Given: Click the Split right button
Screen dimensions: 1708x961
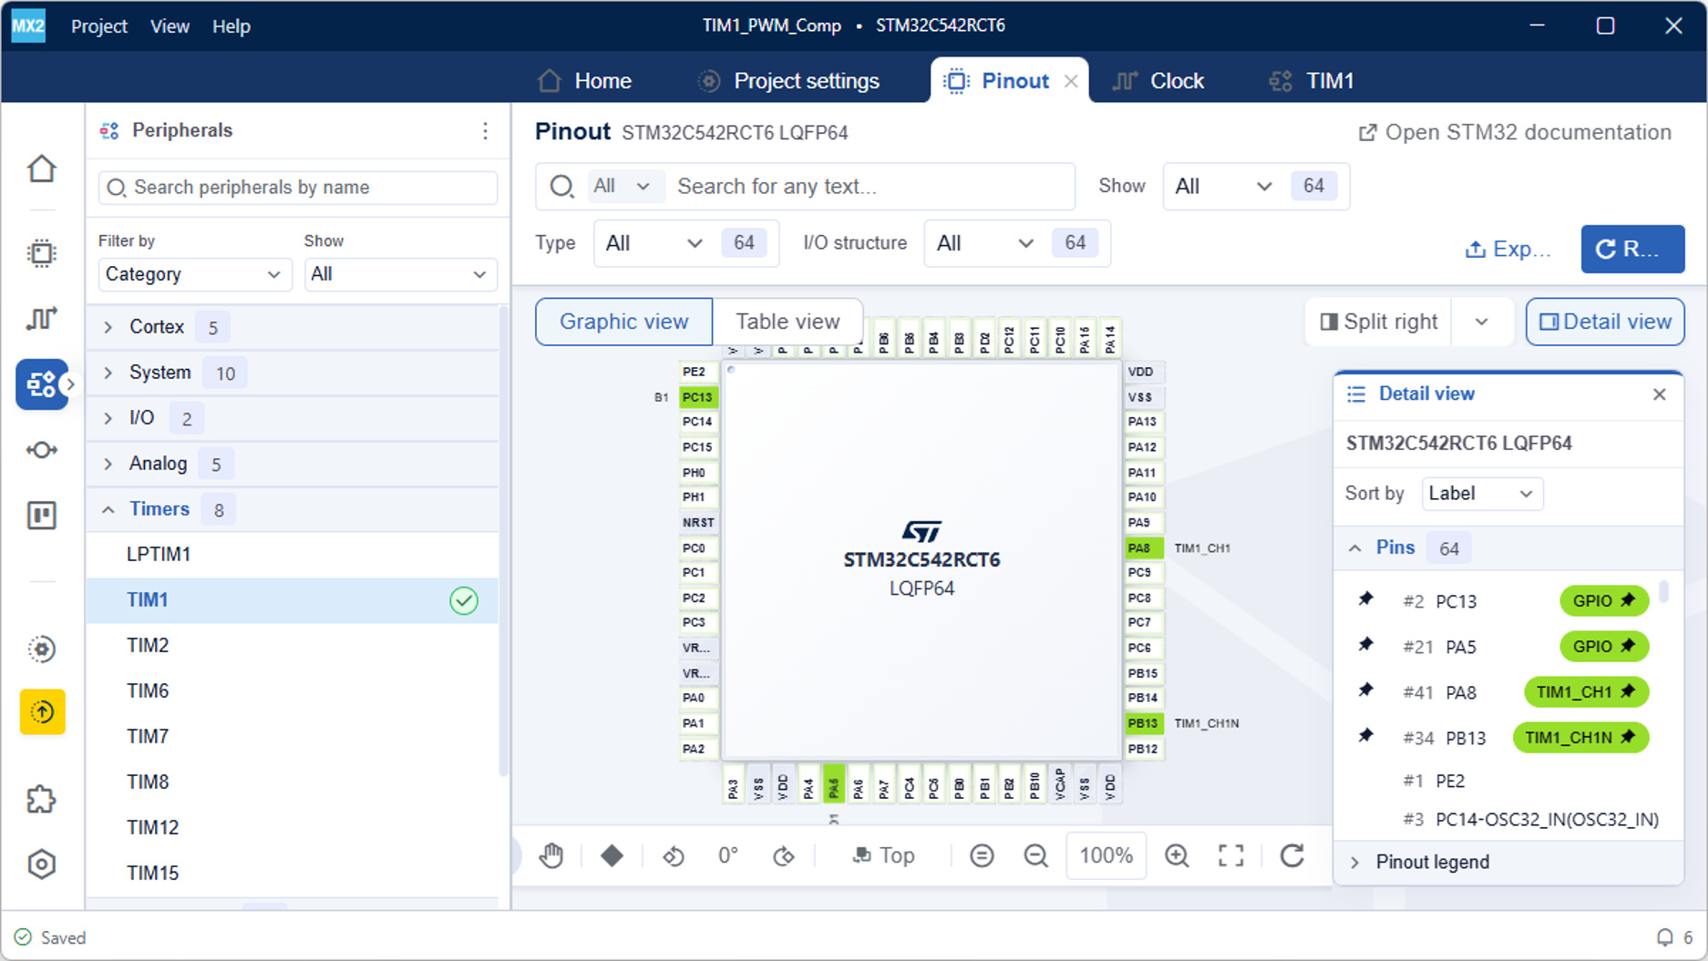Looking at the screenshot, I should (1379, 322).
